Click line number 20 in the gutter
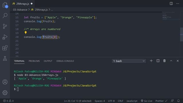This screenshot has height=103, width=183. (17, 37)
